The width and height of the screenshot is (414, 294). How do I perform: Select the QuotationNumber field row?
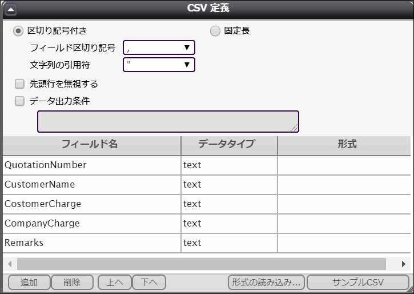[91, 165]
